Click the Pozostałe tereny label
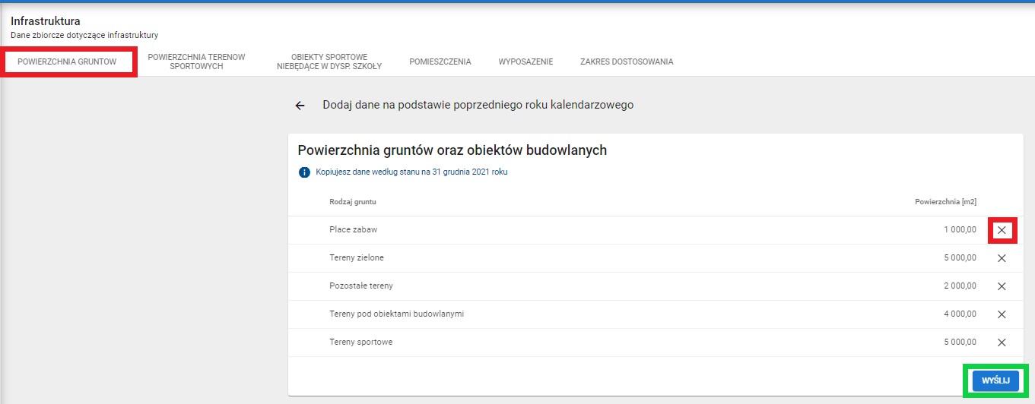1035x404 pixels. point(361,286)
